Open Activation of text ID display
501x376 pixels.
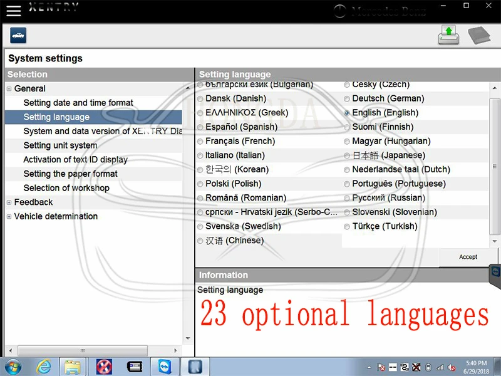tap(75, 160)
